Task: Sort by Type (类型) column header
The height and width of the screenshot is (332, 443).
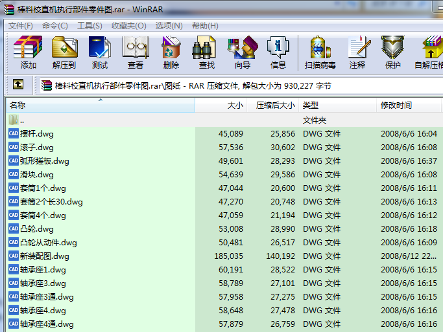Action: (338, 105)
